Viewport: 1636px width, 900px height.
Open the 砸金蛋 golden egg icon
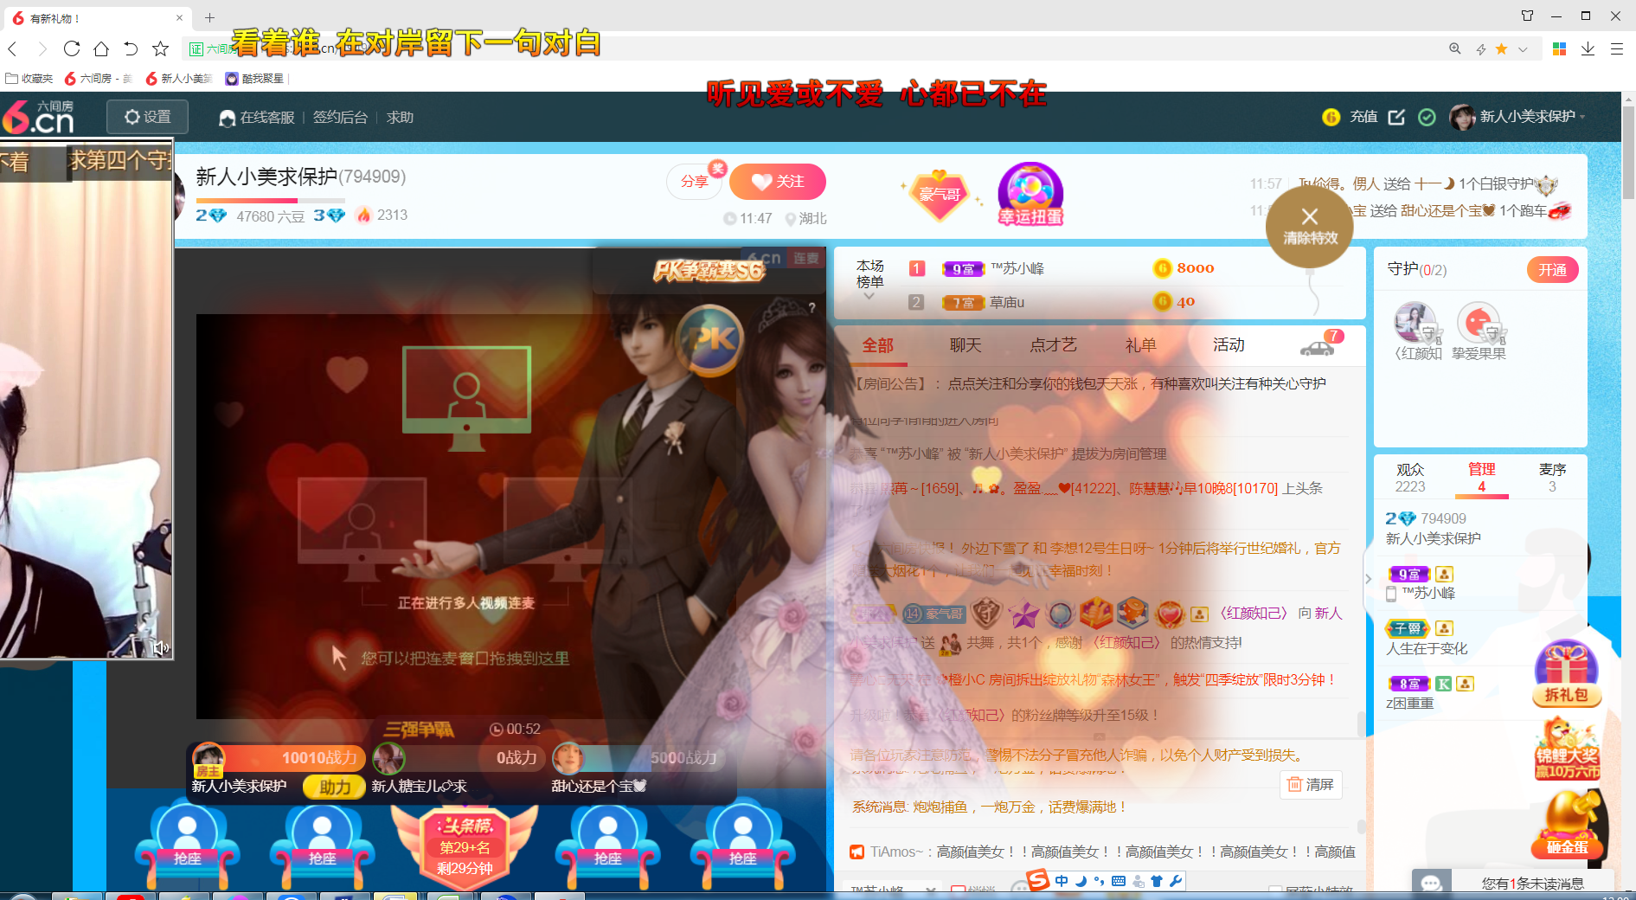pos(1567,824)
